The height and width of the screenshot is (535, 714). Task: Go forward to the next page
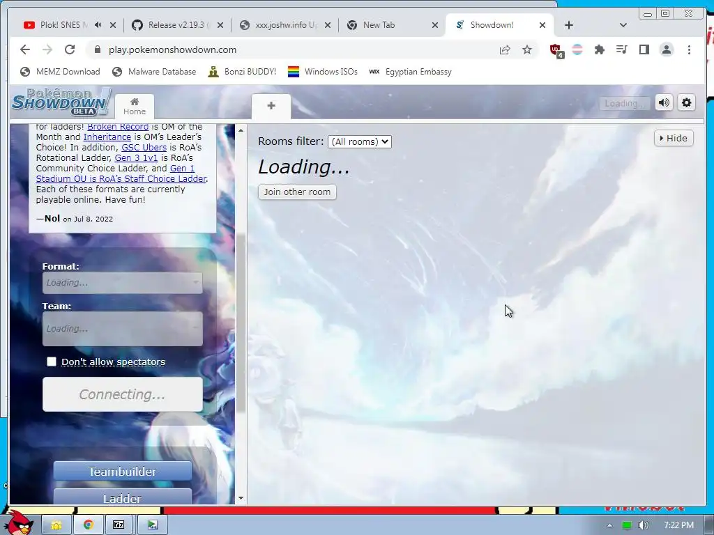click(x=47, y=49)
